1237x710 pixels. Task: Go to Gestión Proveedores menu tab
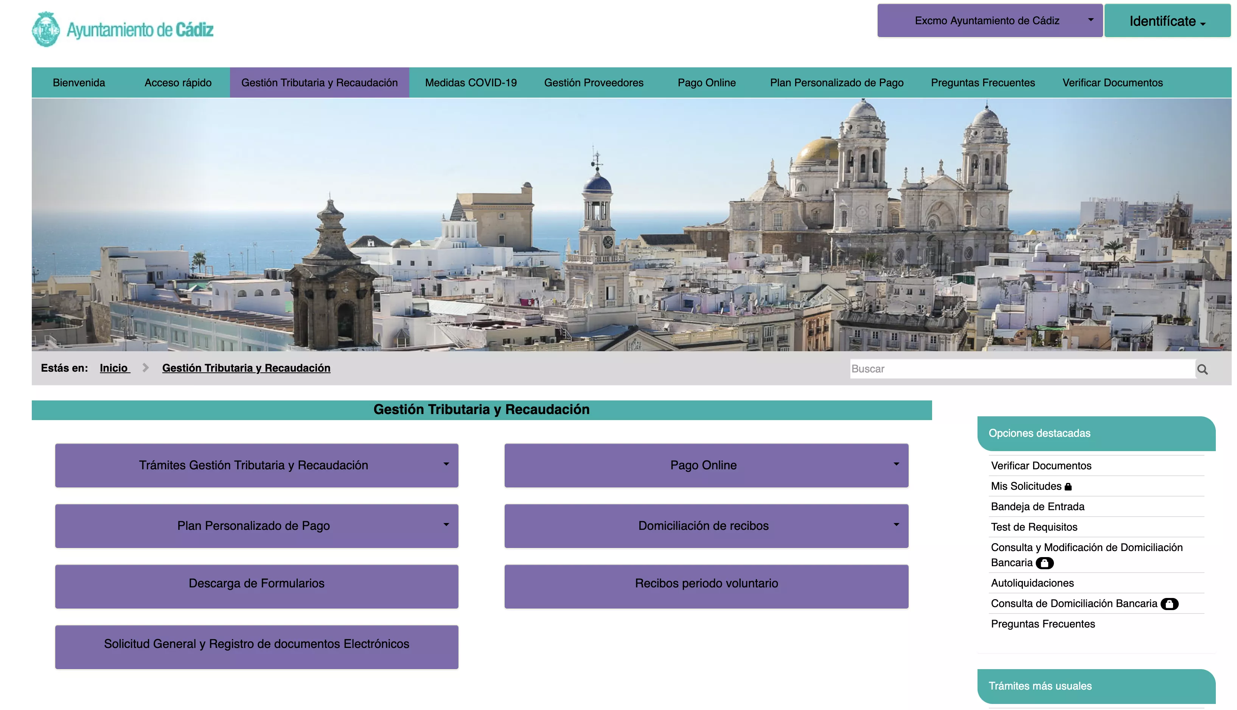[593, 83]
